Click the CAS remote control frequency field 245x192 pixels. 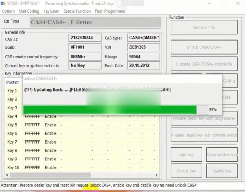[x=85, y=57]
